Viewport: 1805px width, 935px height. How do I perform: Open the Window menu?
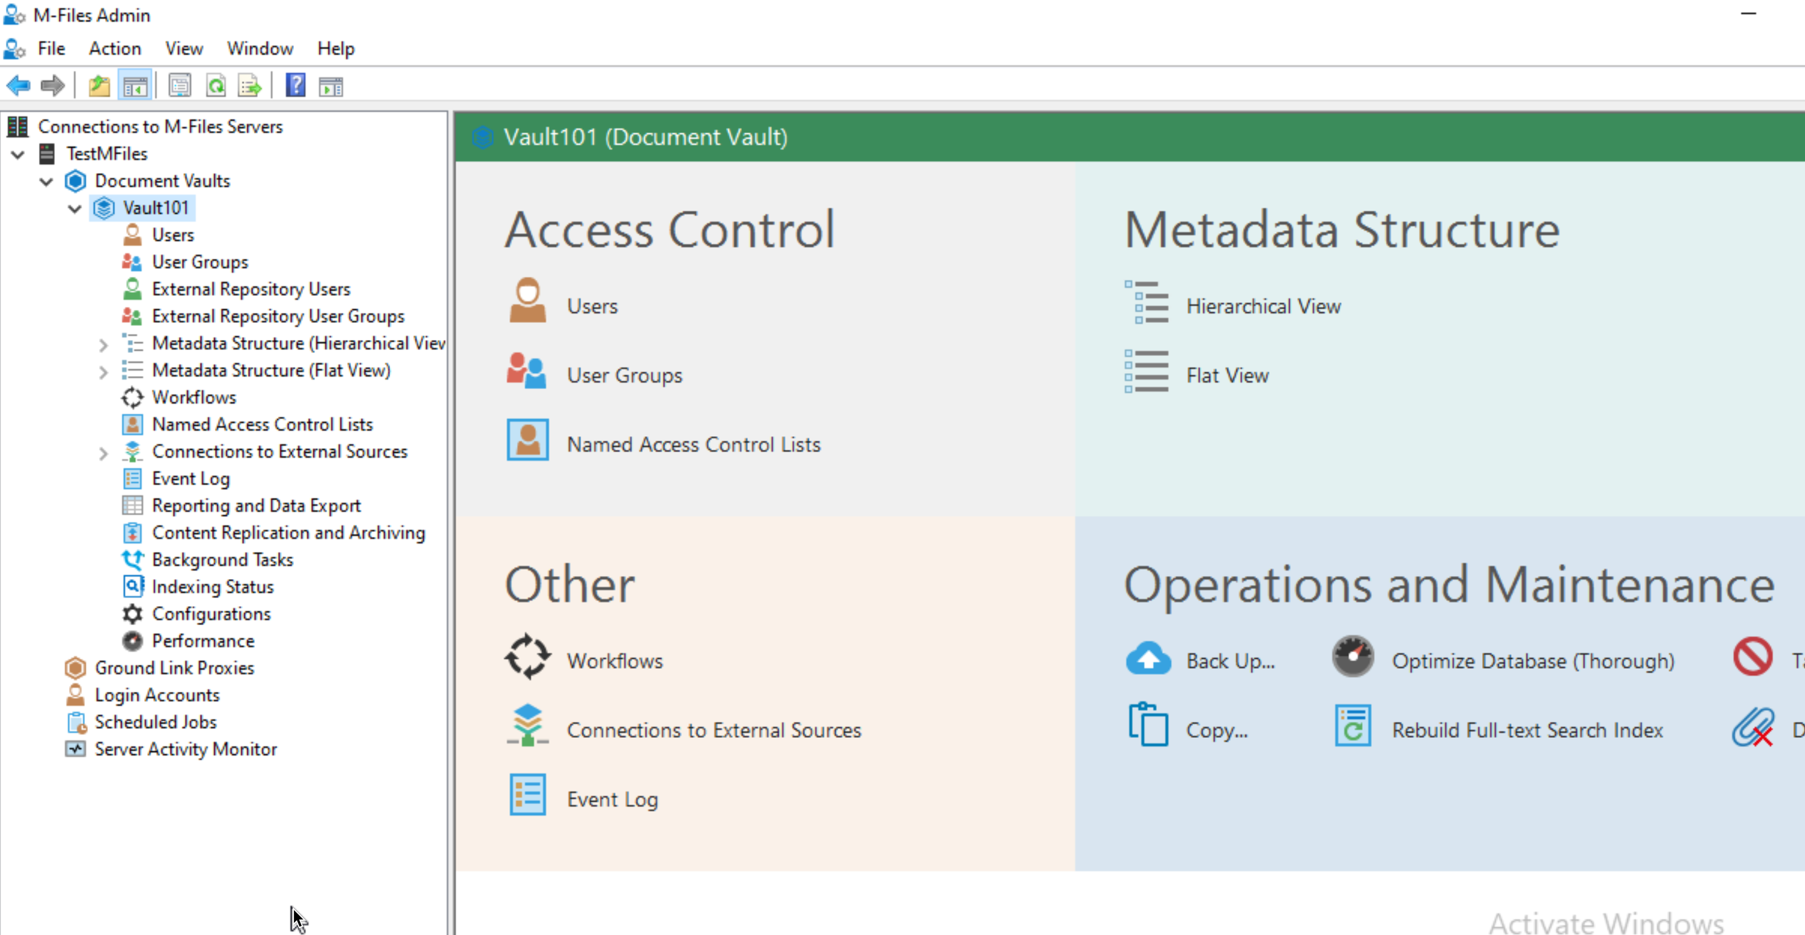260,48
